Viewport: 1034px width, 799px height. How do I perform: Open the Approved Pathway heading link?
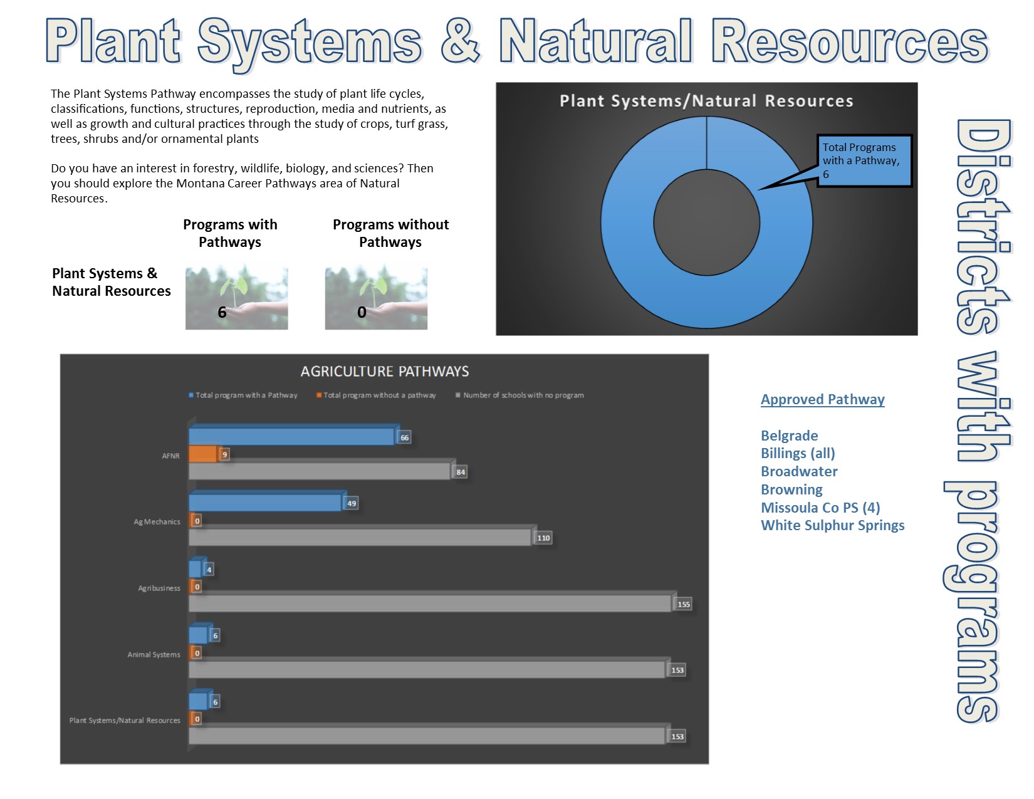click(822, 400)
